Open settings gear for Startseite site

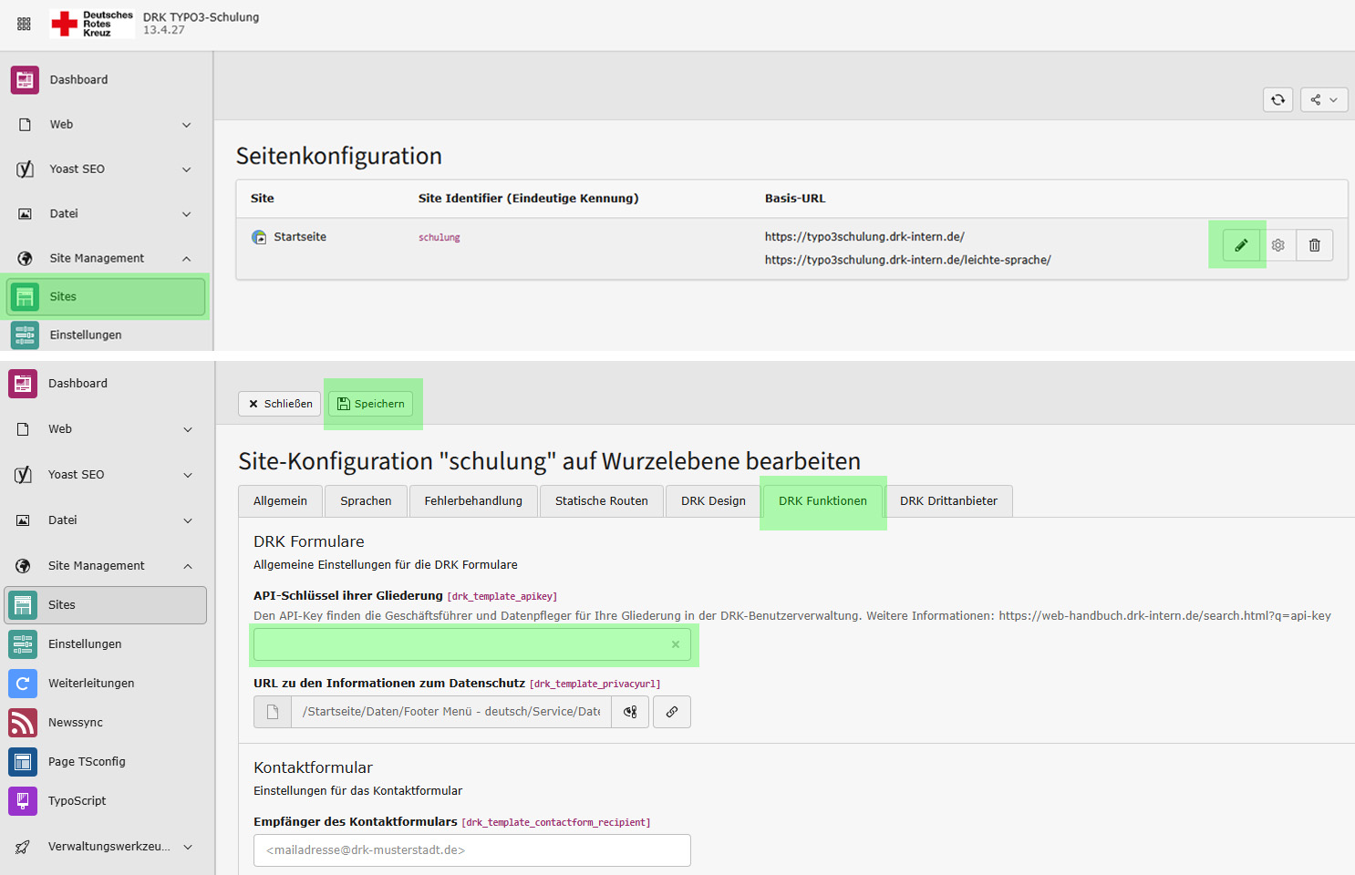coord(1278,245)
